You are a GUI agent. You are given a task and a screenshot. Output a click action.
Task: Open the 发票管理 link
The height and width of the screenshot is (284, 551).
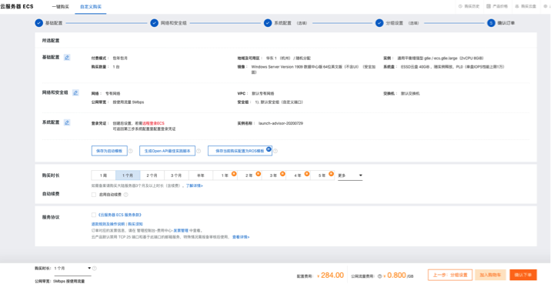(181, 231)
